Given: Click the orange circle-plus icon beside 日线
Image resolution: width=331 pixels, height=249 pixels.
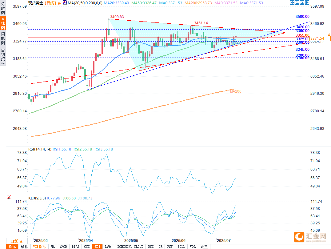Looking at the screenshot, I should click(59, 3).
